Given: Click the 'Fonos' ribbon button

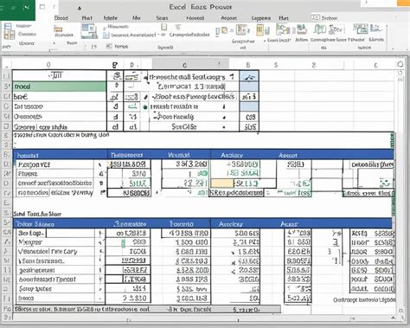Looking at the screenshot, I should click(x=121, y=47).
